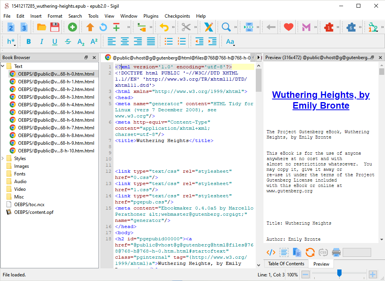The height and width of the screenshot is (281, 385).
Task: Click the Save disk icon in toolbar
Action: click(x=55, y=27)
